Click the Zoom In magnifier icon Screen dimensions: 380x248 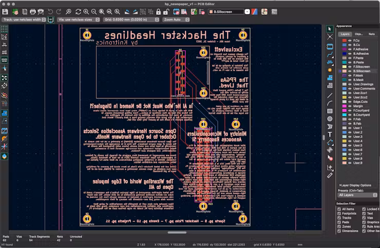86,12
